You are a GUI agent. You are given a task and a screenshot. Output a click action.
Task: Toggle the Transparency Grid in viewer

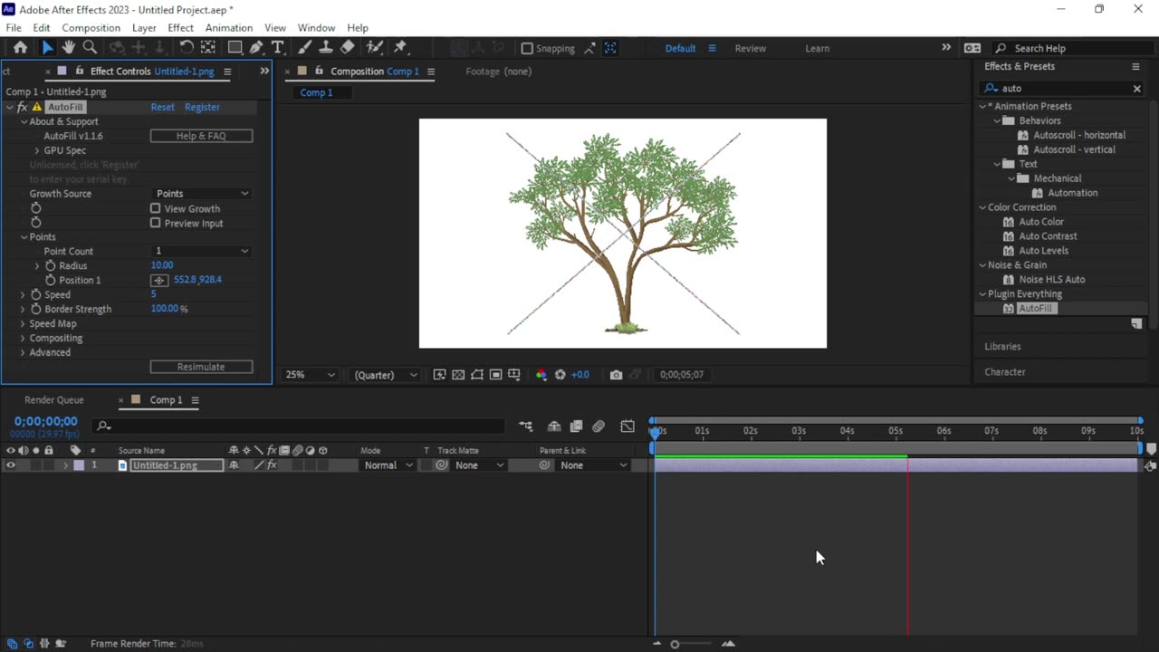pos(458,375)
